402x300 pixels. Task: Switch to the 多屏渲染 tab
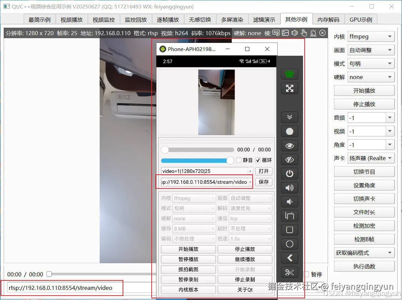(x=232, y=19)
